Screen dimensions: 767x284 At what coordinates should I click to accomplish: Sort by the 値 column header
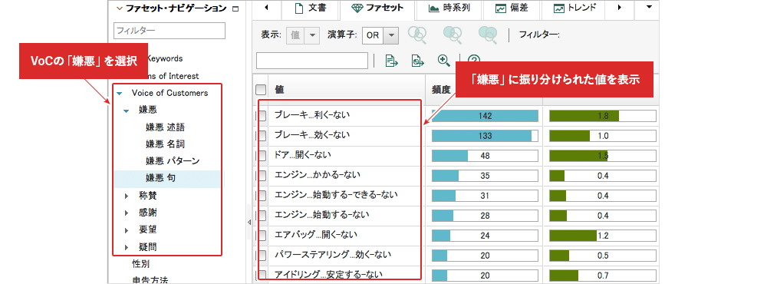coord(279,90)
